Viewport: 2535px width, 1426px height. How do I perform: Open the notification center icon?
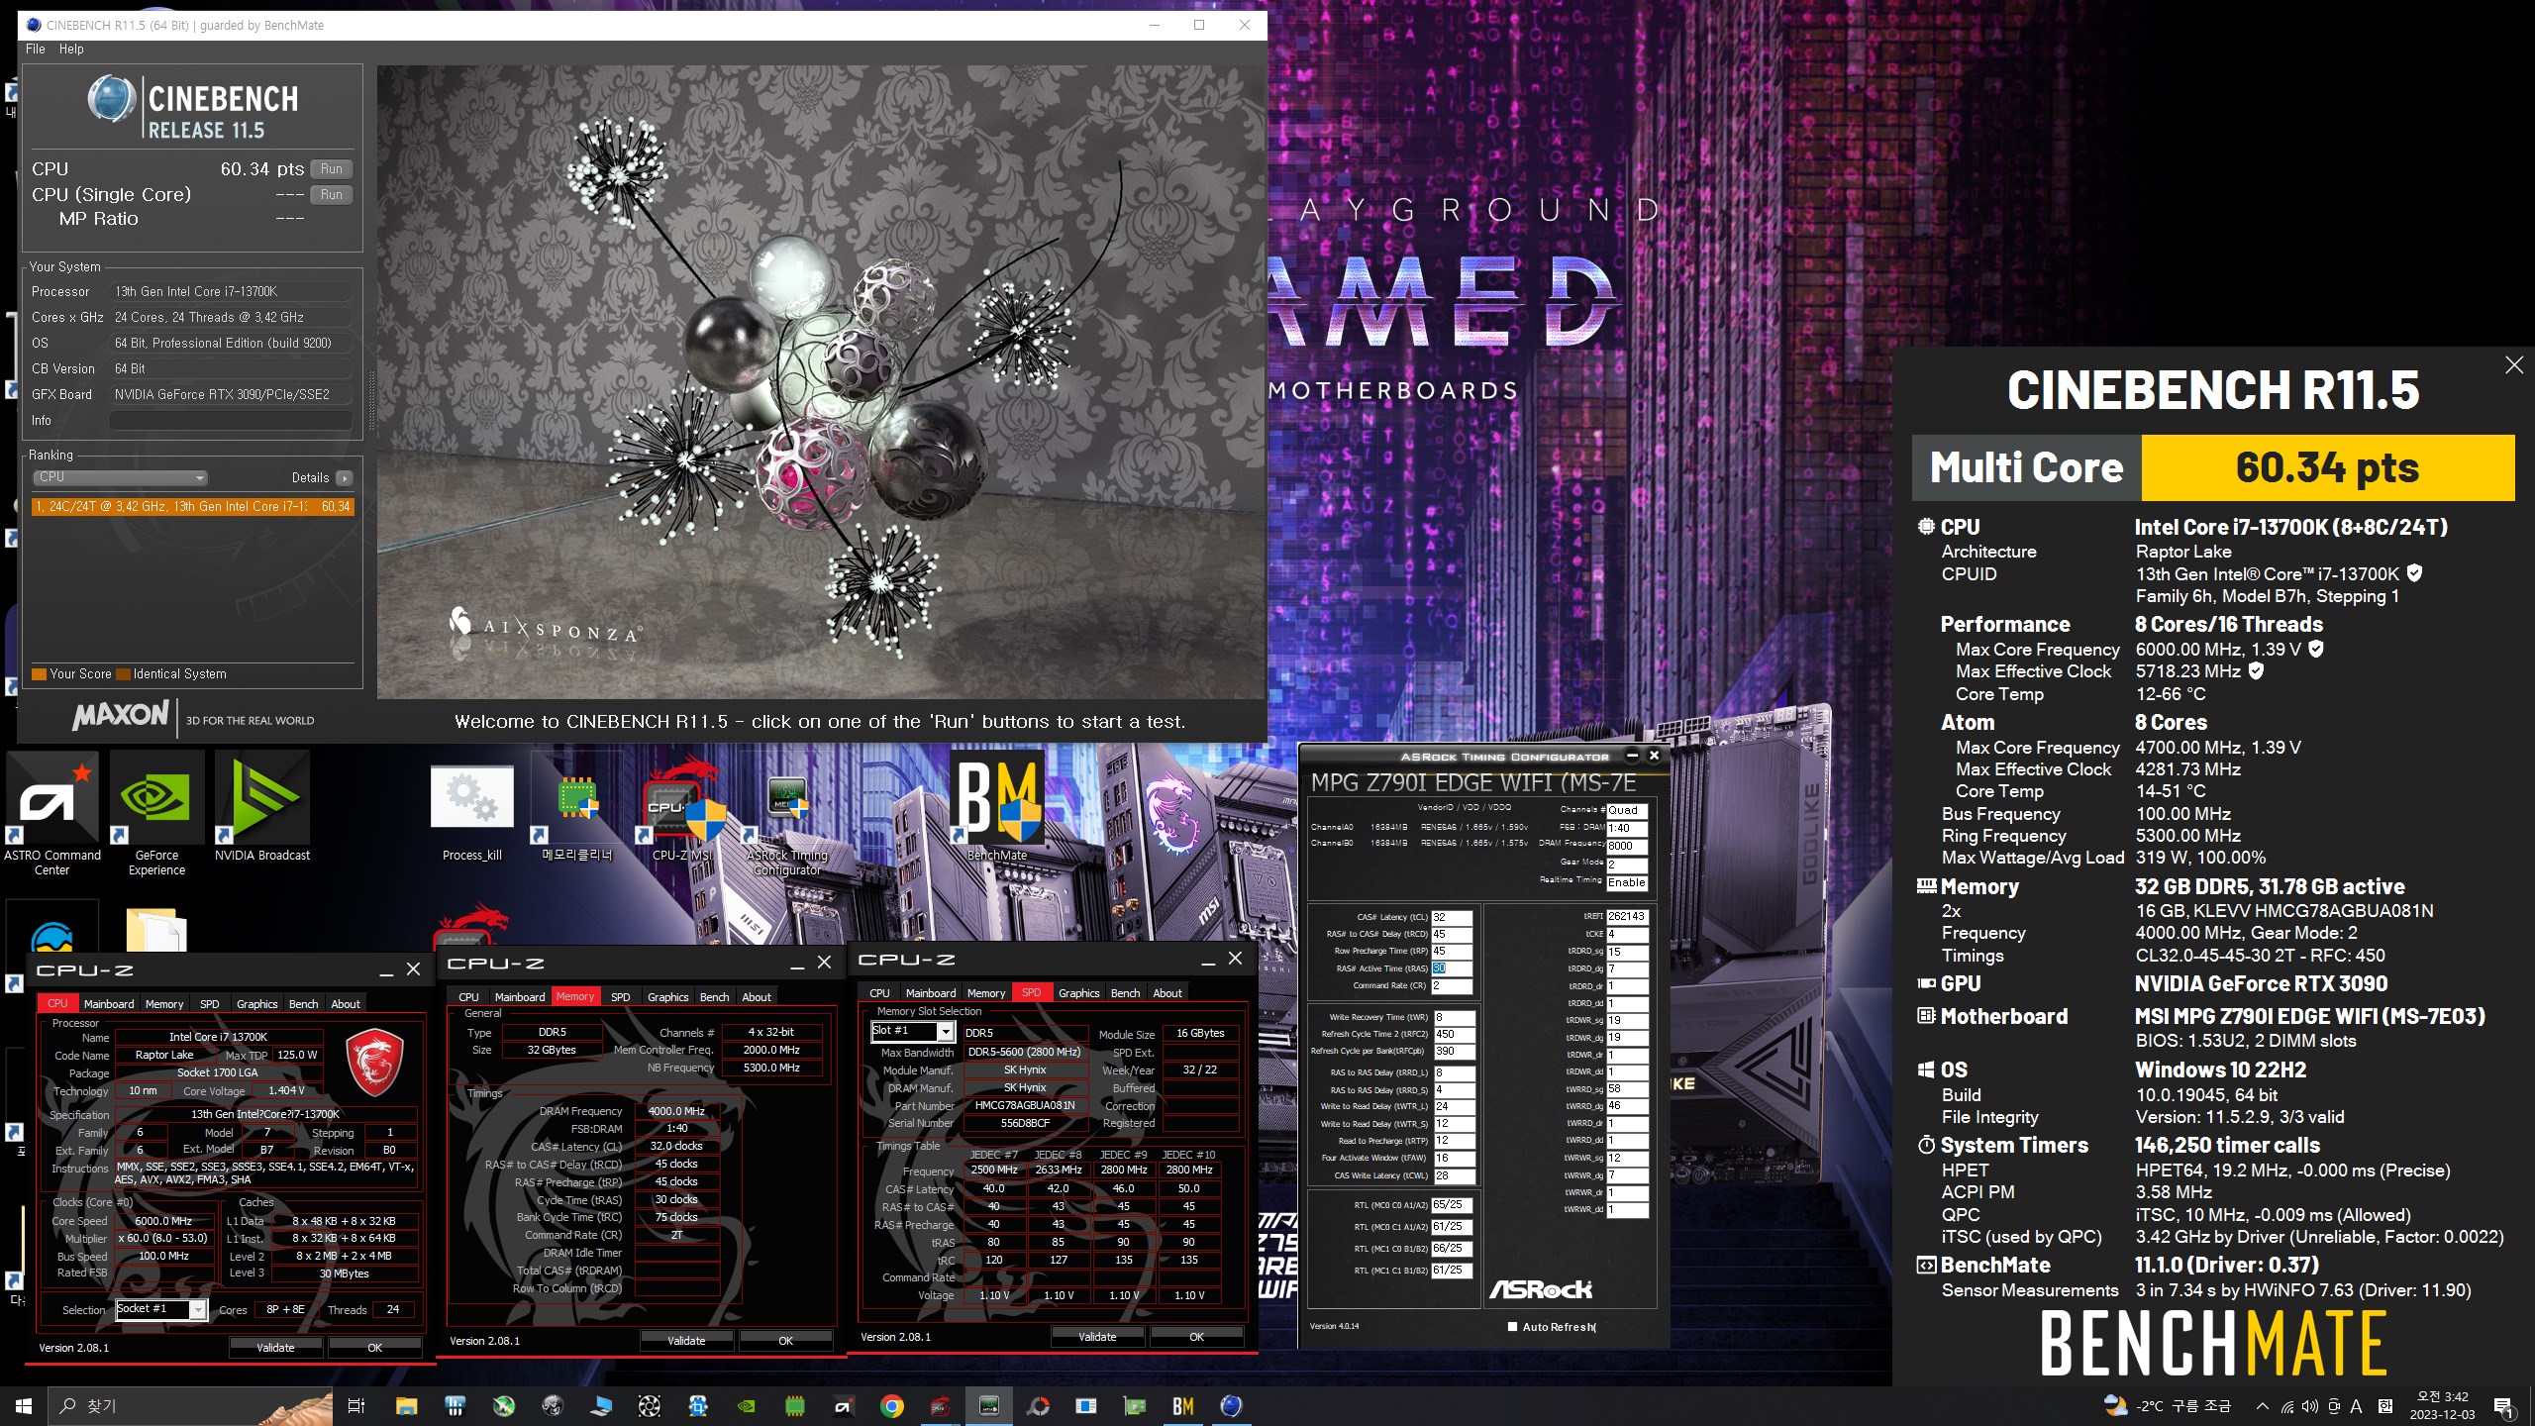click(x=2503, y=1406)
